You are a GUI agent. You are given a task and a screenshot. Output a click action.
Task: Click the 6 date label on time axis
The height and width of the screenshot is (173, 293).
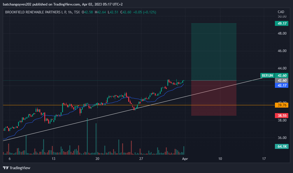click(x=10, y=159)
